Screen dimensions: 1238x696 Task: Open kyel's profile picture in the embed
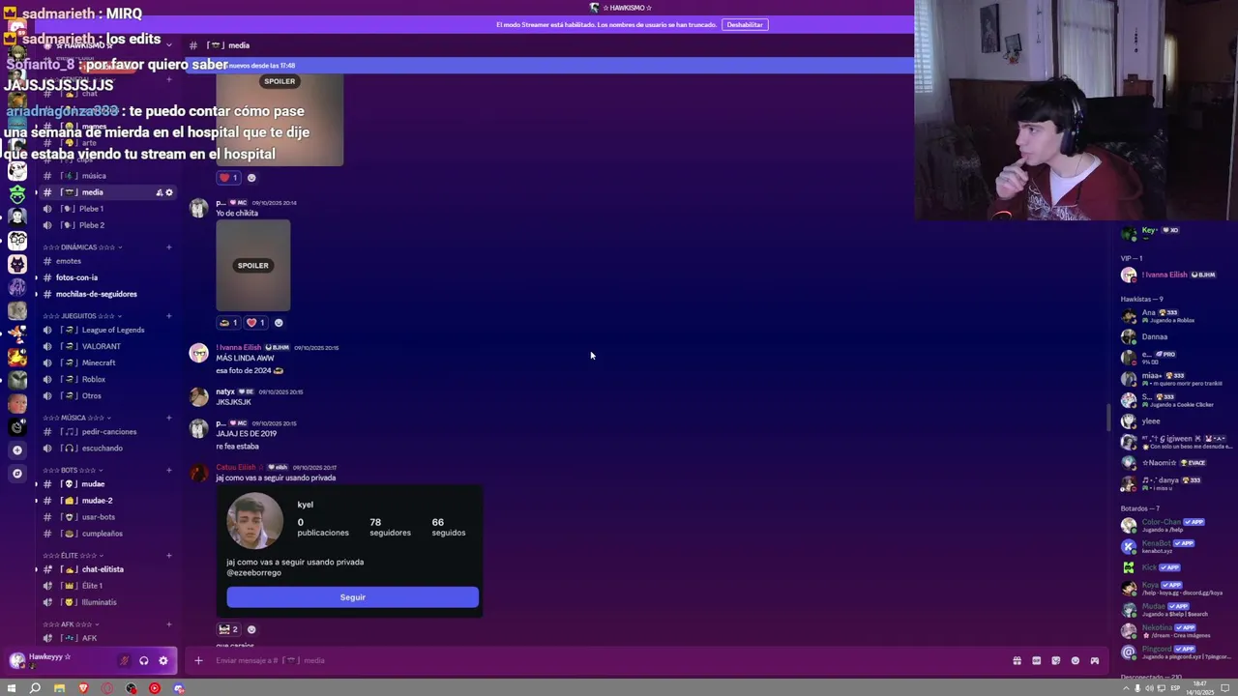(254, 521)
